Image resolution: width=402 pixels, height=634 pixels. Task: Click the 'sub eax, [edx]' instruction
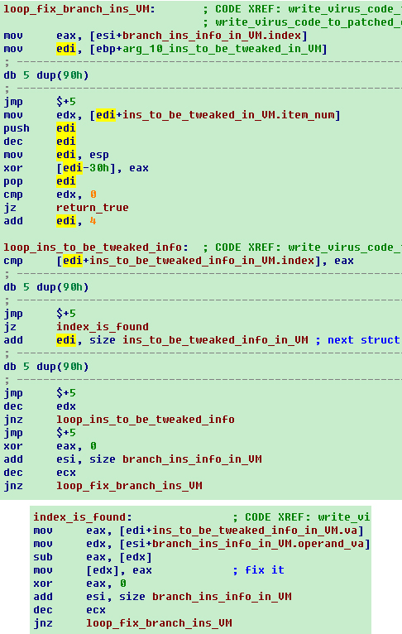93,557
